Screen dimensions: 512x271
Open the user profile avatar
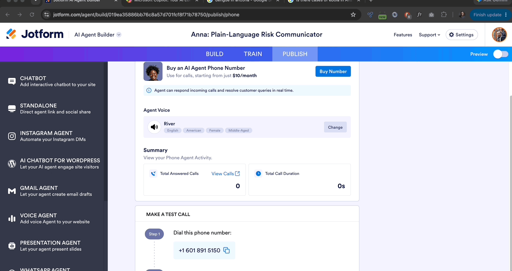click(499, 35)
